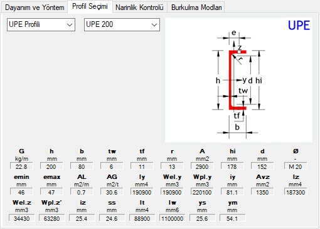
Task: Click the G weight field showing 22.8
Action: coord(21,166)
